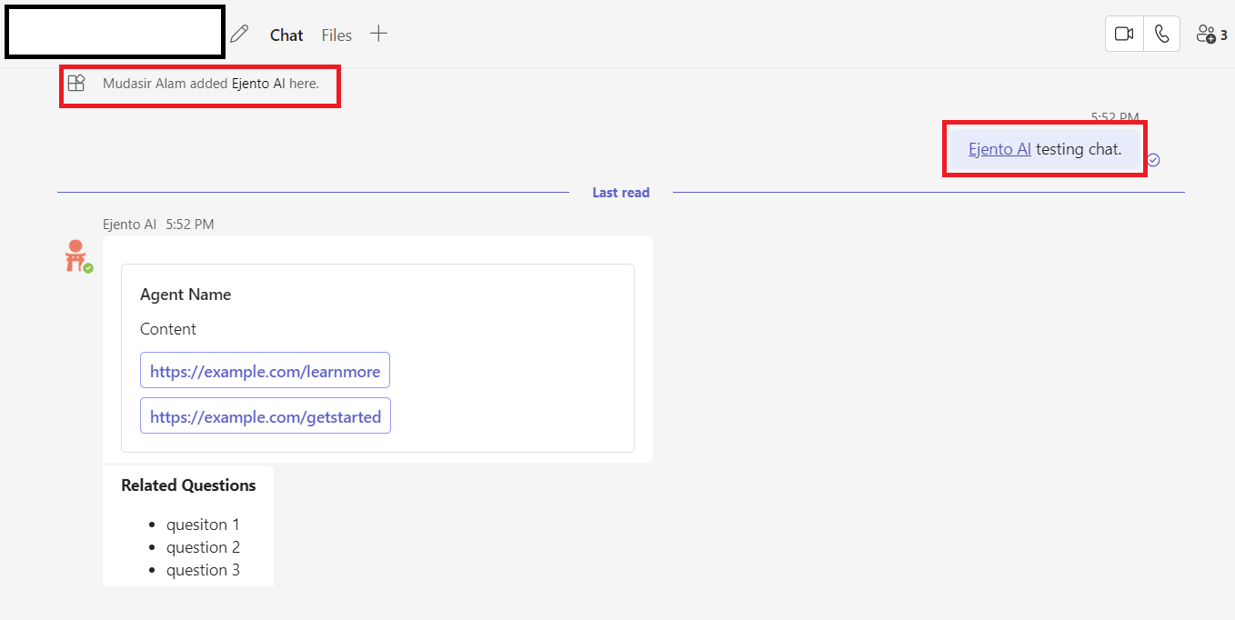Screen dimensions: 1235x620
Task: Select the 'quesiton 1' related question
Action: [x=203, y=525]
